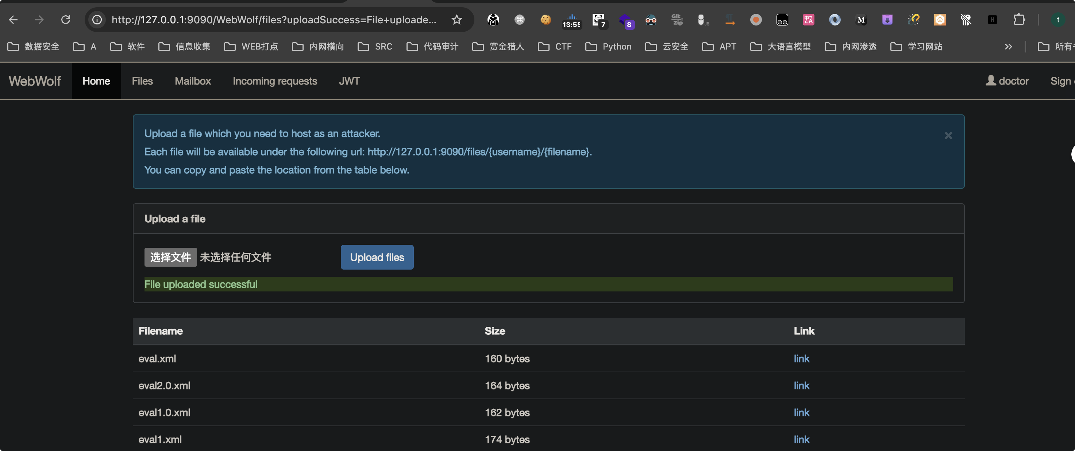This screenshot has height=451, width=1075.
Task: Open the Medium M extension icon
Action: [x=861, y=20]
